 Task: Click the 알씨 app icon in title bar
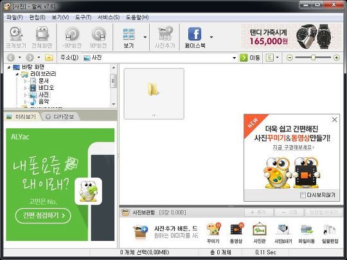click(x=7, y=6)
